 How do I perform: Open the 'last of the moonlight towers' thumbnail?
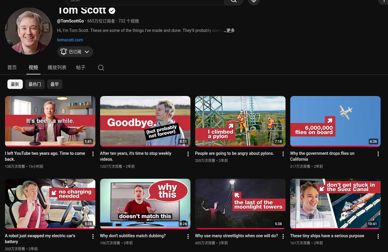click(x=240, y=203)
